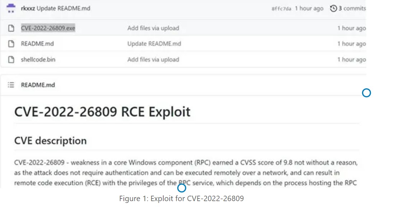Click README.md title in the readme header
This screenshot has width=418, height=209.
38,85
